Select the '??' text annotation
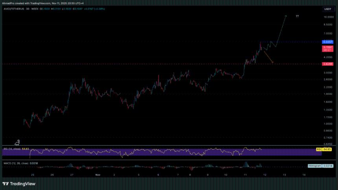 [297, 16]
